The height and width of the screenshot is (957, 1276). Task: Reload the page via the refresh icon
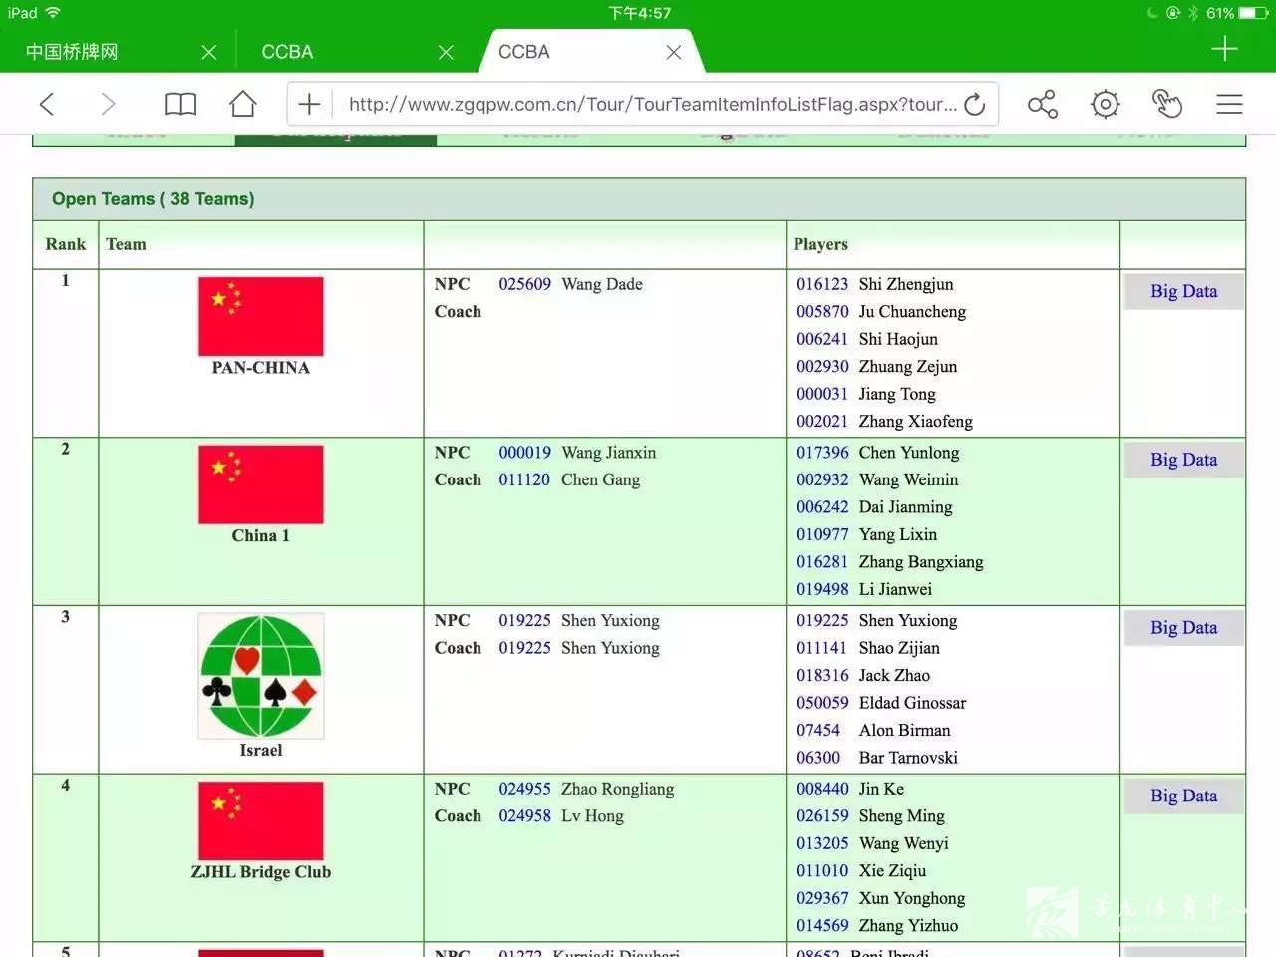click(x=976, y=103)
